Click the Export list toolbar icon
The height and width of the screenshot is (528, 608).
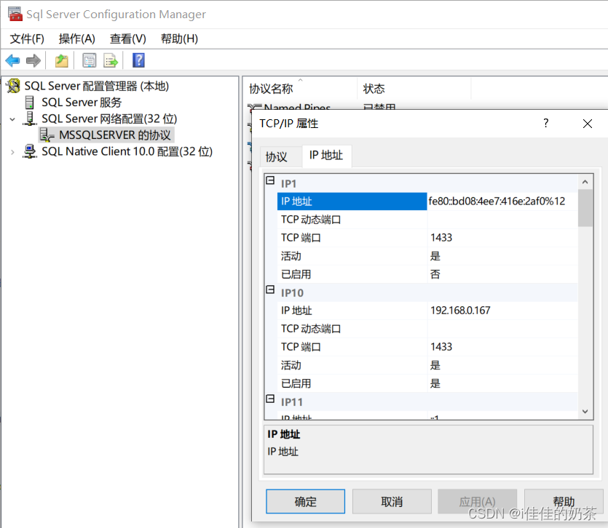(x=111, y=60)
